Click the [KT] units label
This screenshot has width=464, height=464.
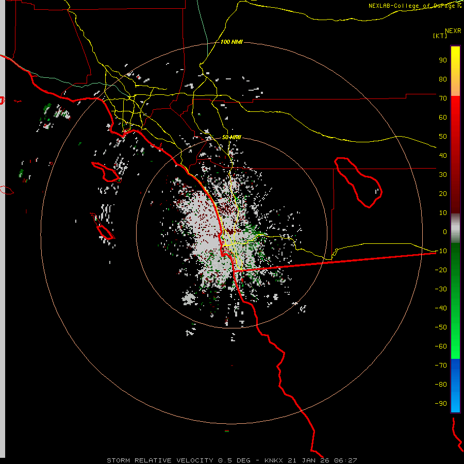[440, 36]
